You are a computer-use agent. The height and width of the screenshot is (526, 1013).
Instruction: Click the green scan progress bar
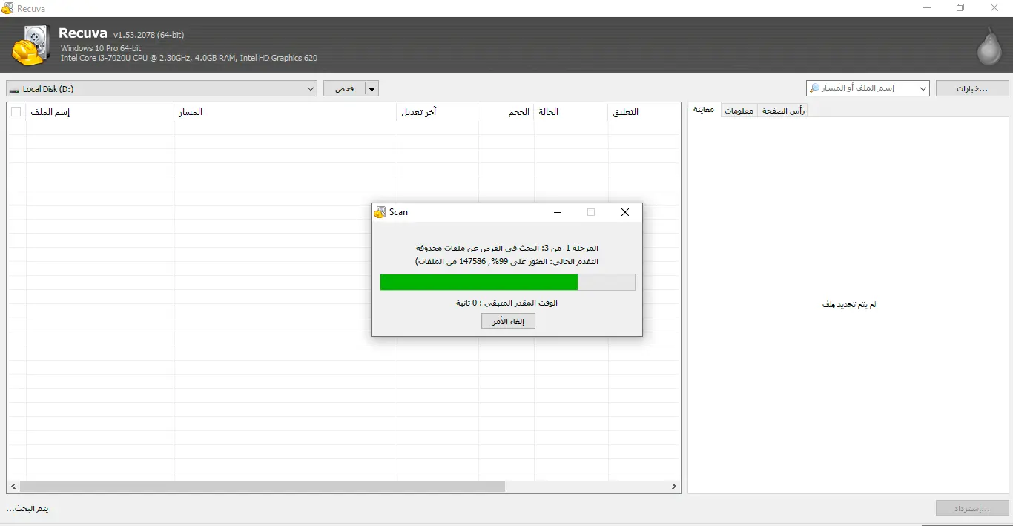[x=478, y=282]
